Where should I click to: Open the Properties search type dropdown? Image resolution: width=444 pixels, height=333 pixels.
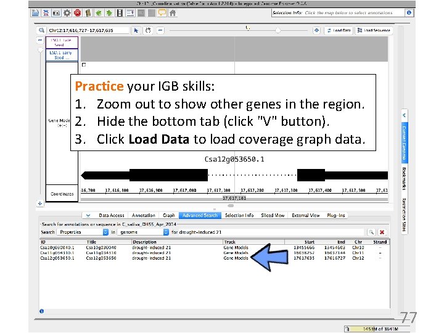(x=83, y=232)
